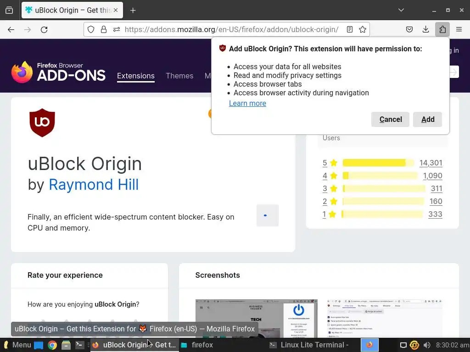Toggle reader view icon
The width and height of the screenshot is (470, 352).
pyautogui.click(x=349, y=29)
